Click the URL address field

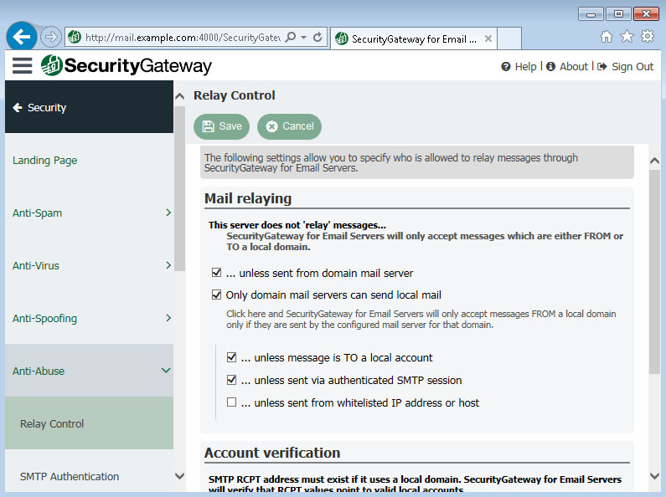coord(183,38)
